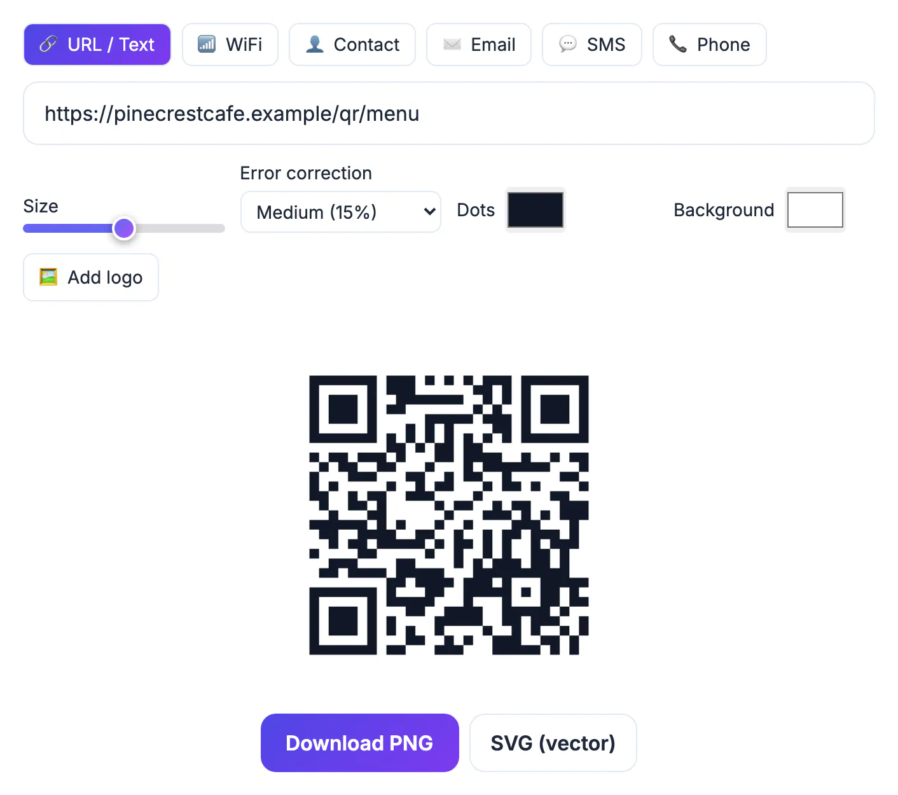Viewport: 898px width, 795px height.
Task: Click the Add logo button
Action: click(x=91, y=277)
